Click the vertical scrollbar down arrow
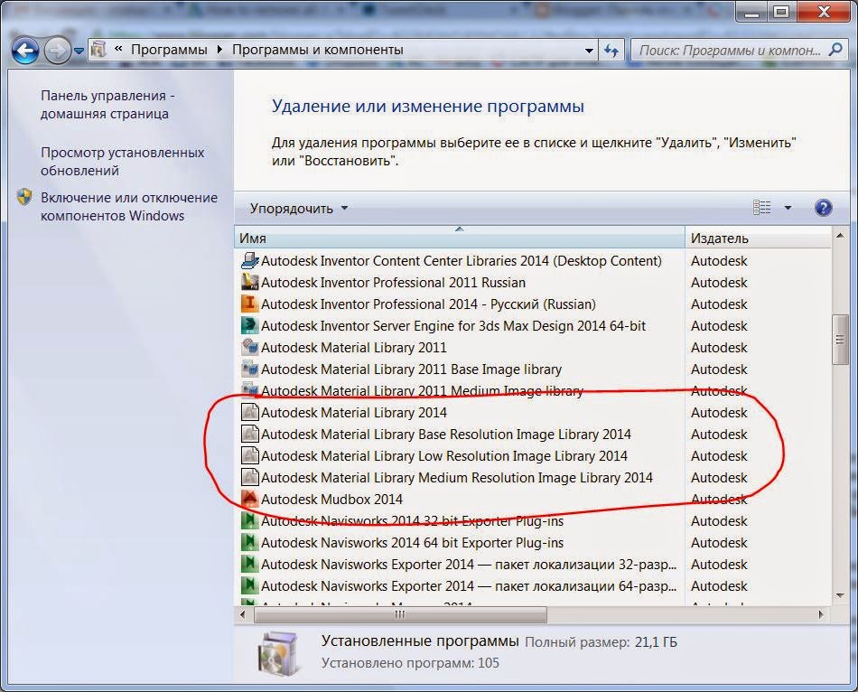858x692 pixels. tap(840, 595)
